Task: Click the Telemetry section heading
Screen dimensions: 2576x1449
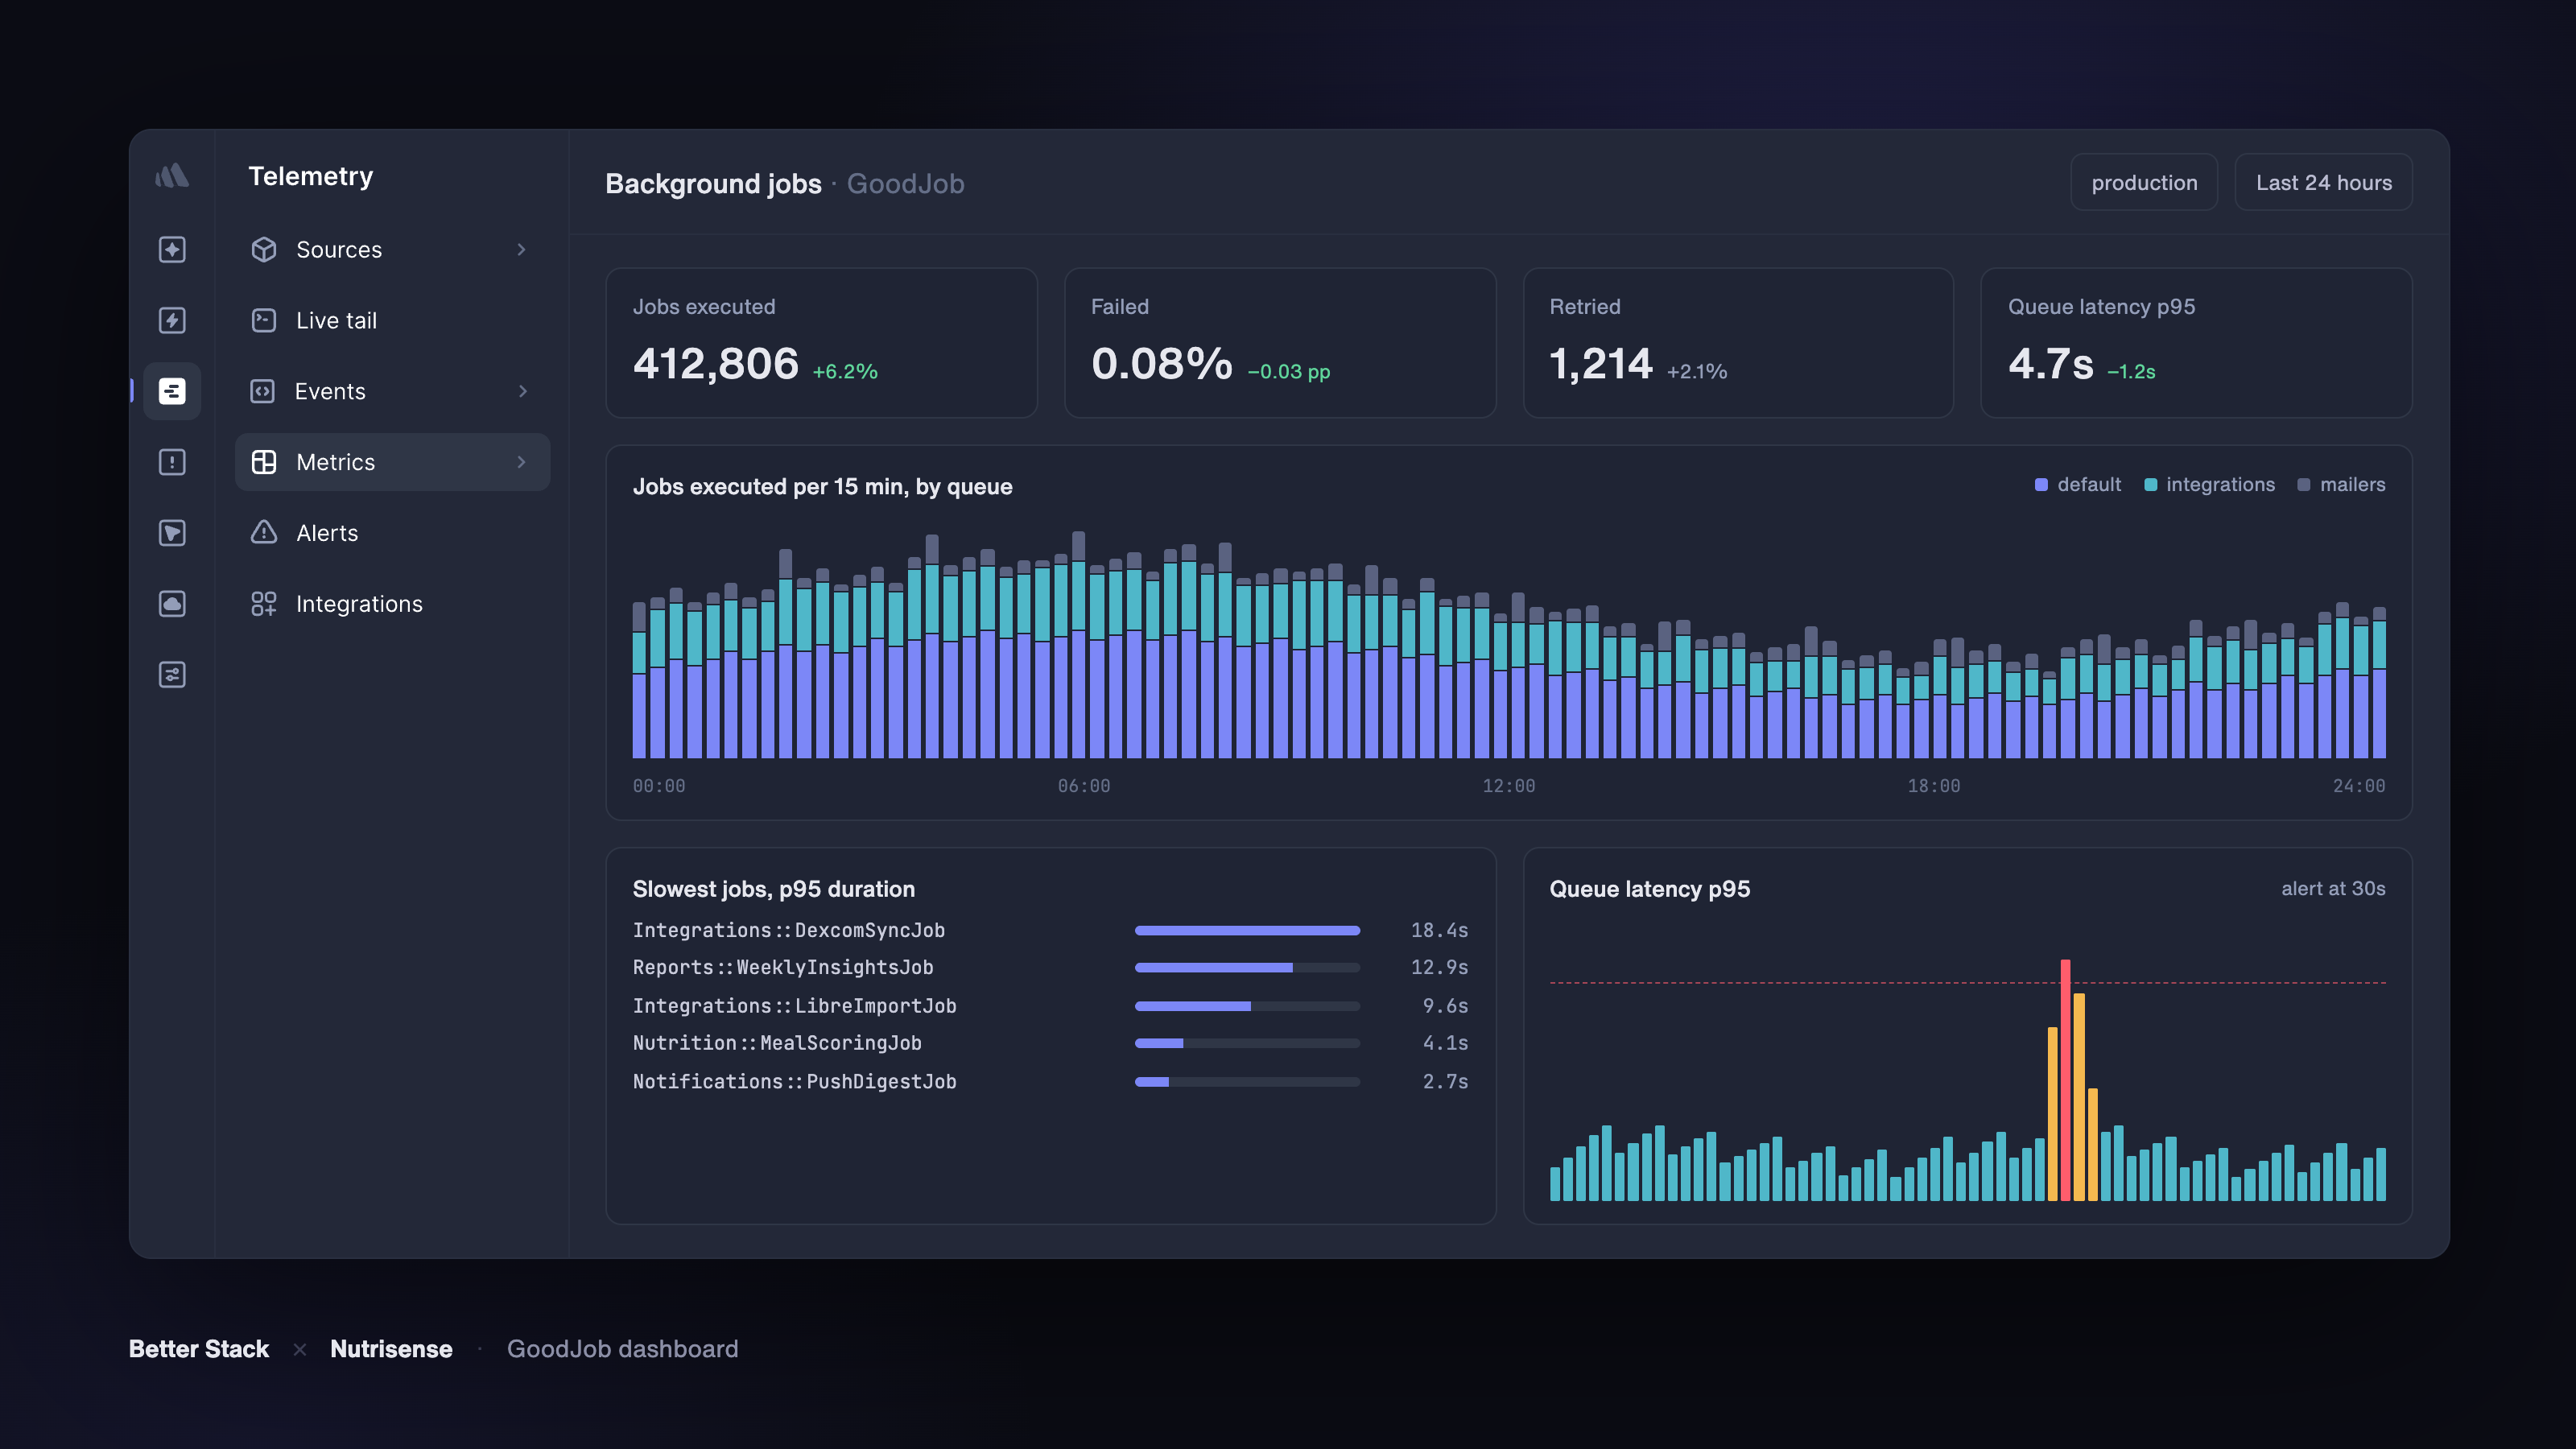Action: tap(311, 176)
